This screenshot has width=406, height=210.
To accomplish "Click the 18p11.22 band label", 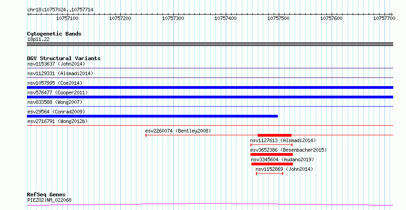I will tap(38, 40).
